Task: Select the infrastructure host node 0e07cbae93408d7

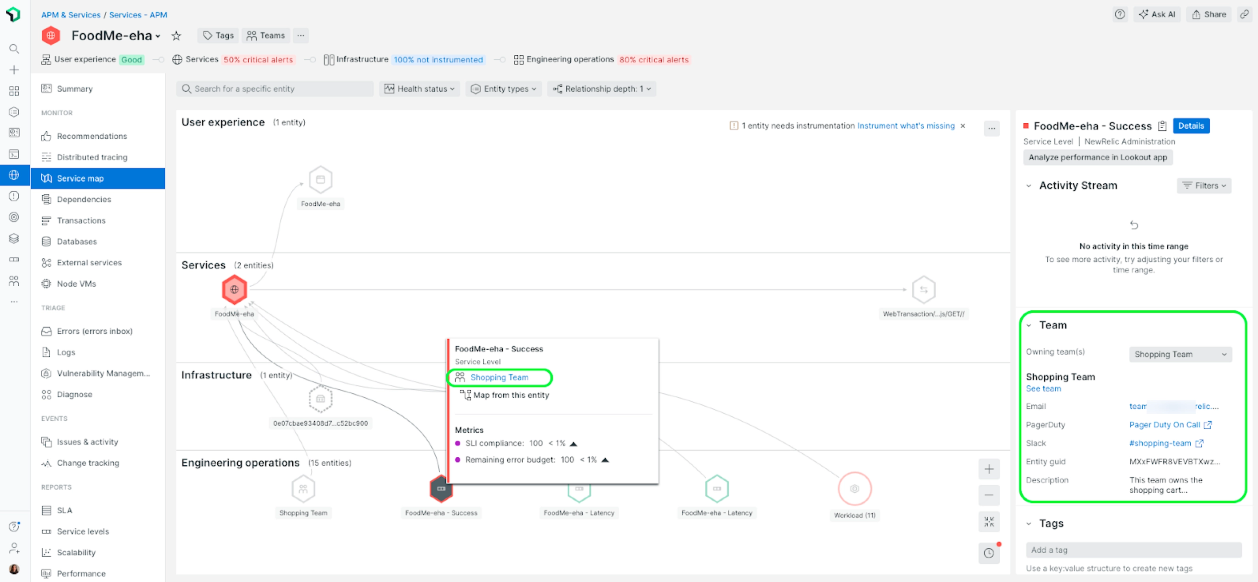Action: [320, 399]
